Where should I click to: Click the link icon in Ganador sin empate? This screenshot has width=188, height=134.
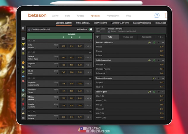(154, 78)
